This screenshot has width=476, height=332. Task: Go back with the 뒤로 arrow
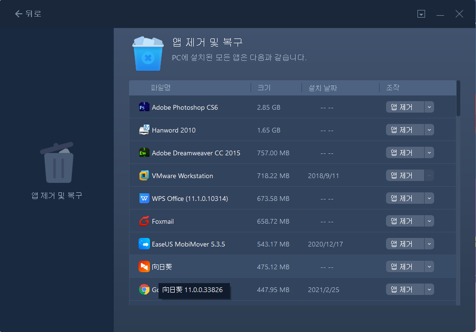point(28,14)
